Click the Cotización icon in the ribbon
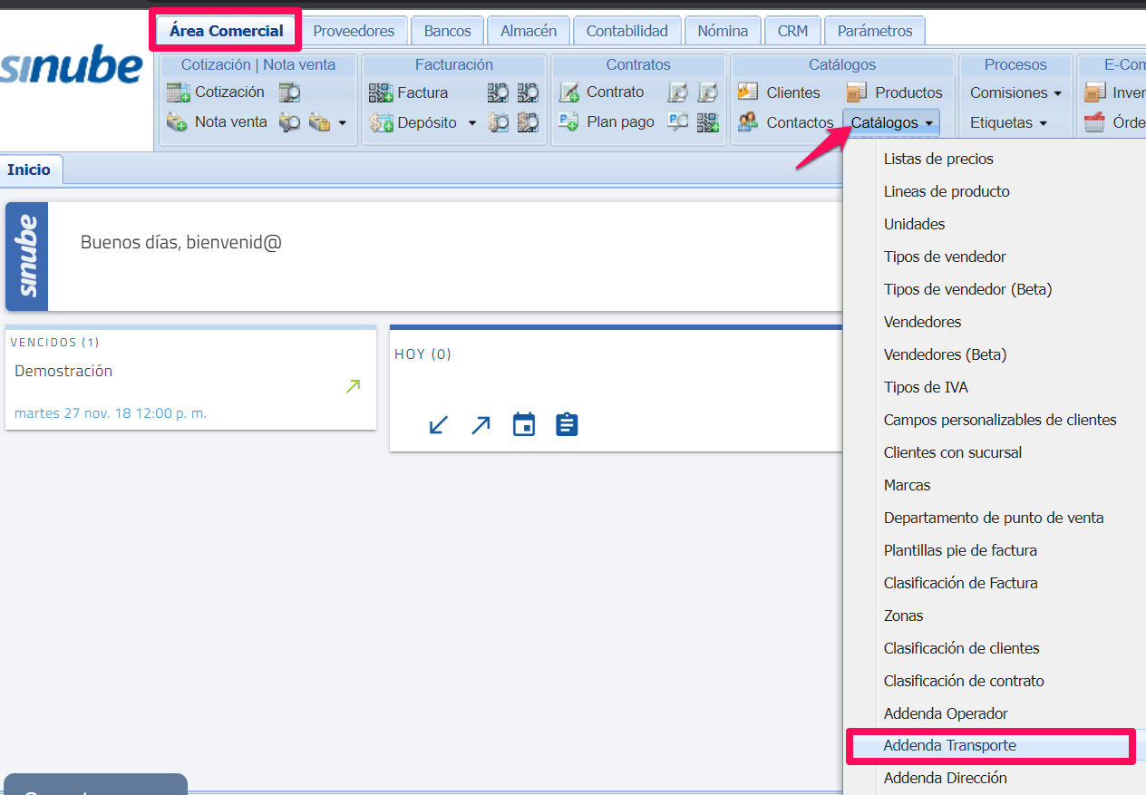1146x795 pixels. 179,92
